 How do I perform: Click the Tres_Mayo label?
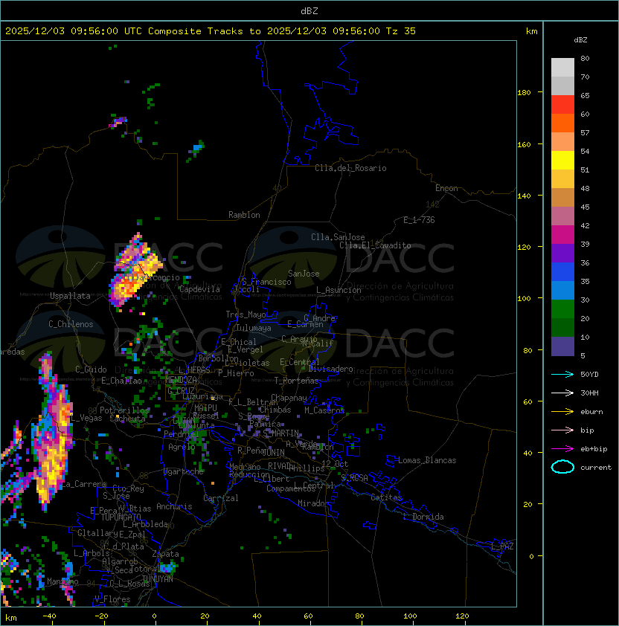coord(246,314)
